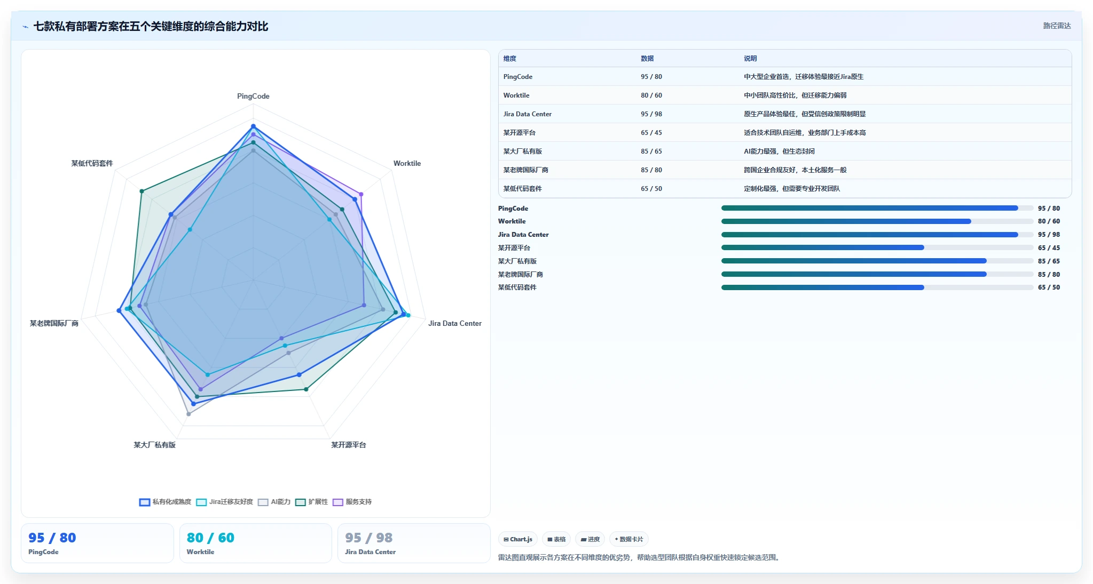Click the note 适合技术团队自运维，业务部门上手成本高
This screenshot has height=584, width=1093.
(x=805, y=133)
